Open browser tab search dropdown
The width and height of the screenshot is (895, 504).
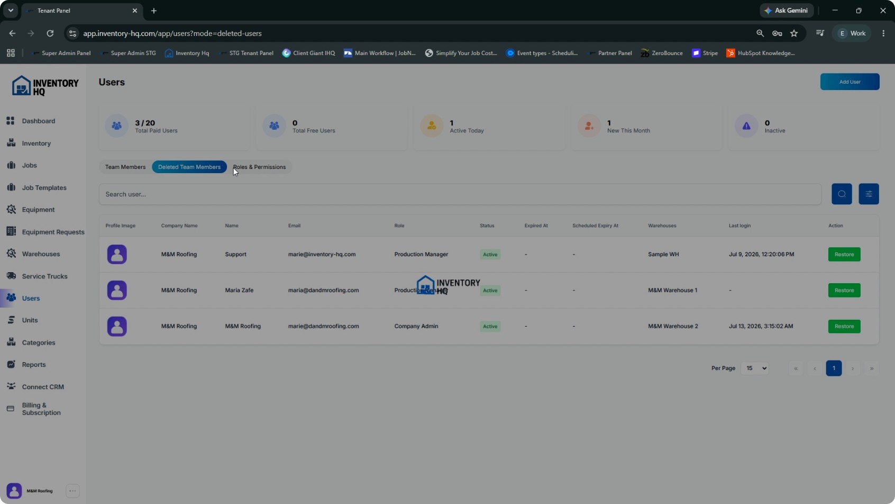coord(11,11)
